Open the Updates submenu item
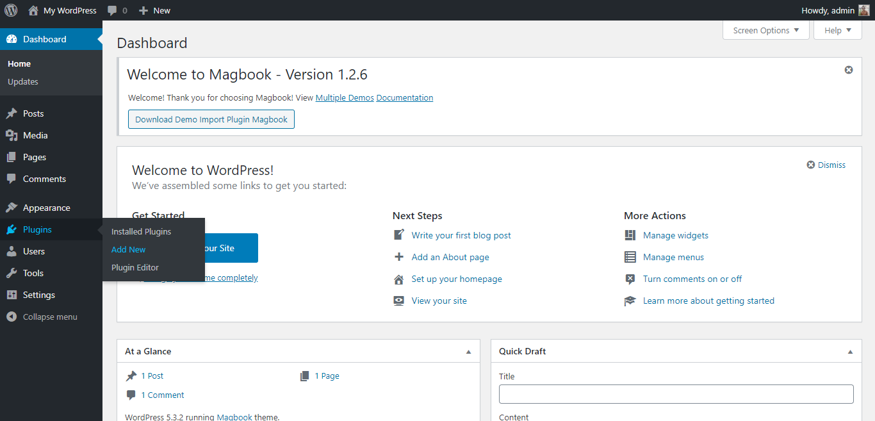This screenshot has height=421, width=875. point(23,81)
